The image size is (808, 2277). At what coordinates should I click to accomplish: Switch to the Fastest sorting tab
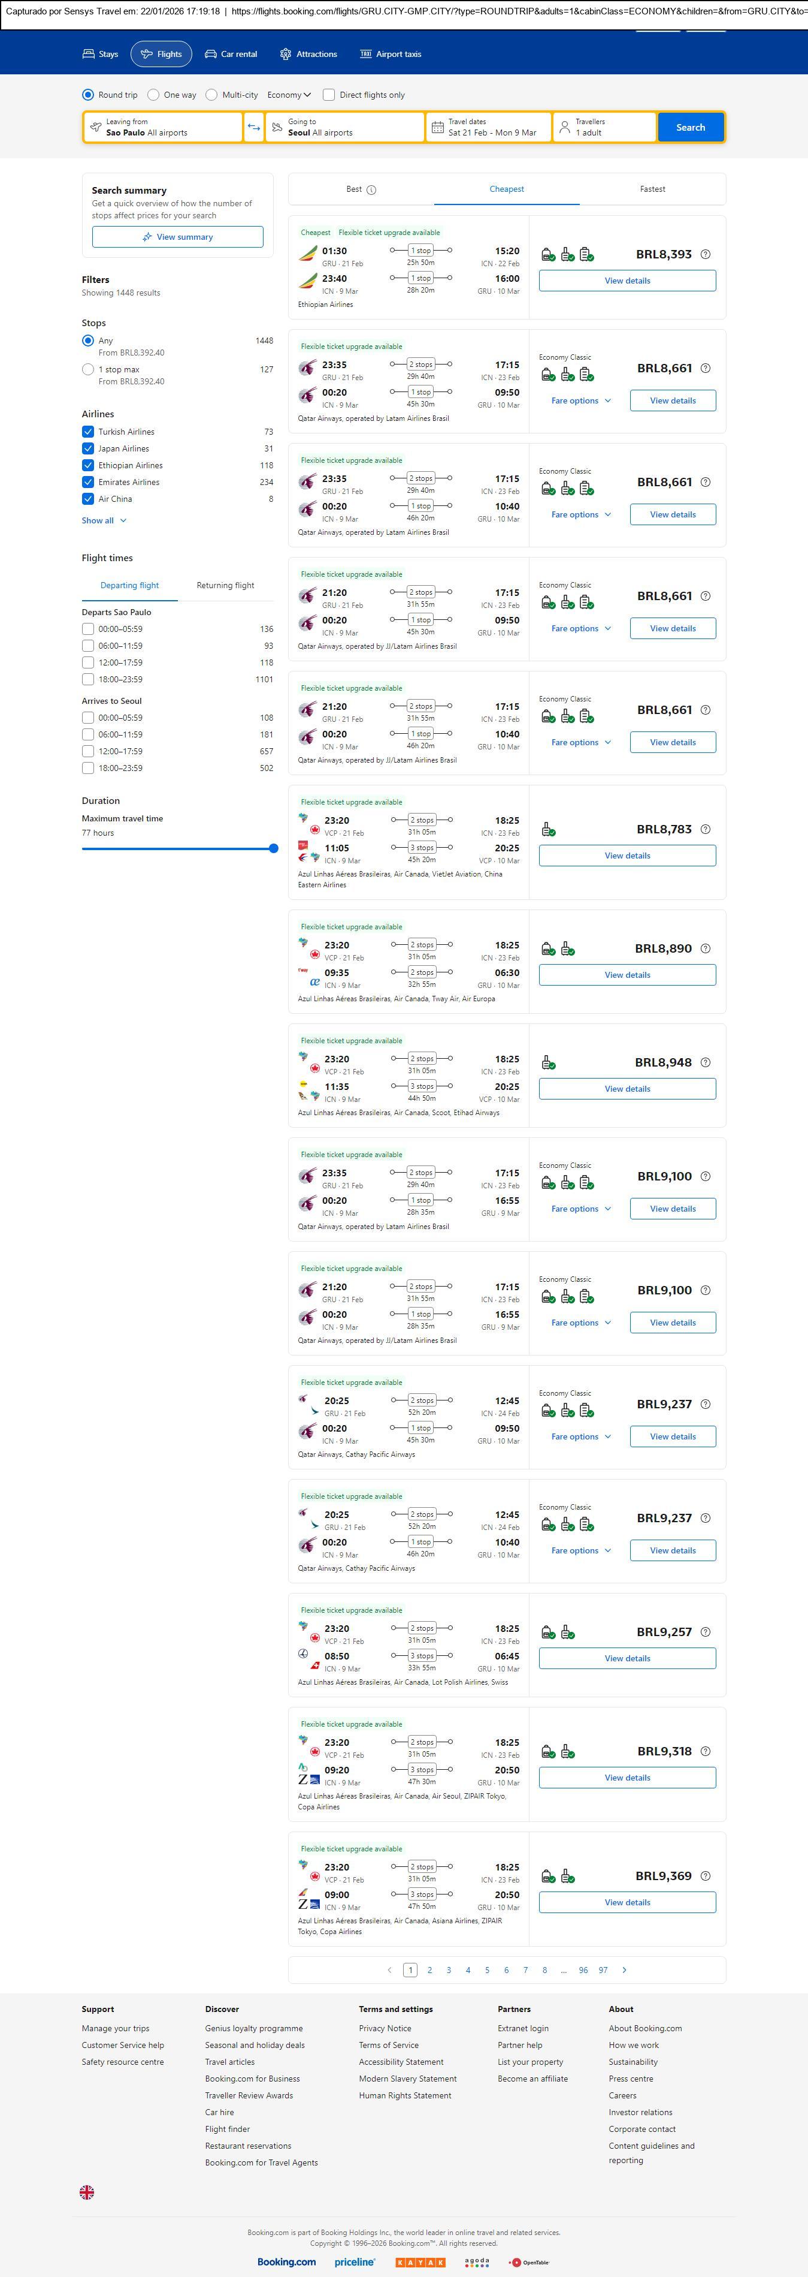(652, 189)
